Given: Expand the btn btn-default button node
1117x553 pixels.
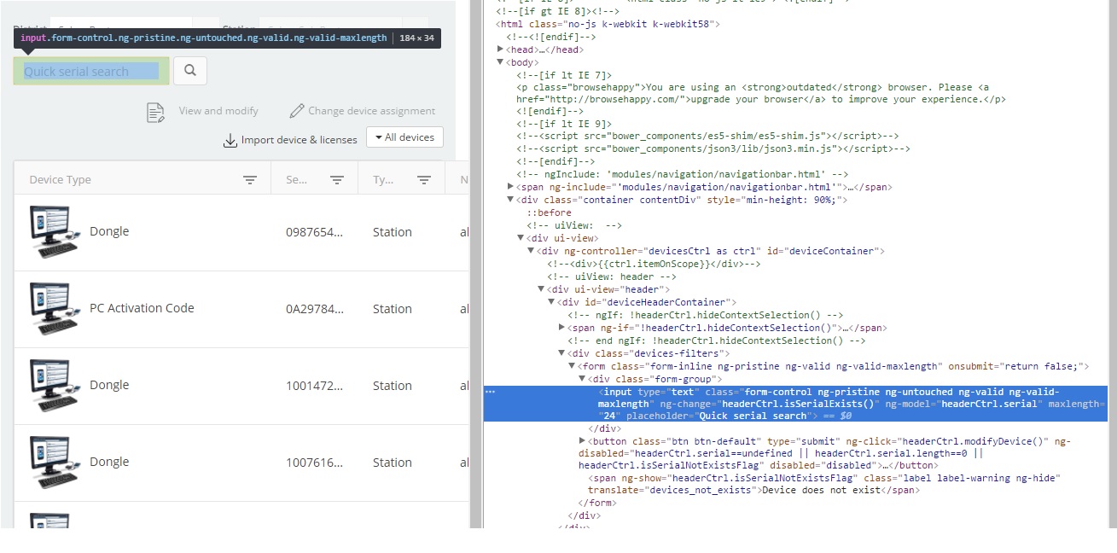Looking at the screenshot, I should 583,441.
